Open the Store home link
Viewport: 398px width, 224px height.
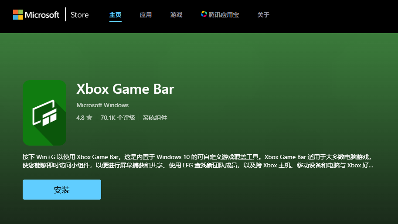coord(79,15)
